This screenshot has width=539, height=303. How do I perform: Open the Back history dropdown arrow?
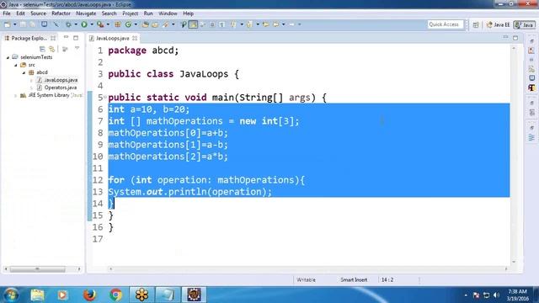tap(284, 24)
